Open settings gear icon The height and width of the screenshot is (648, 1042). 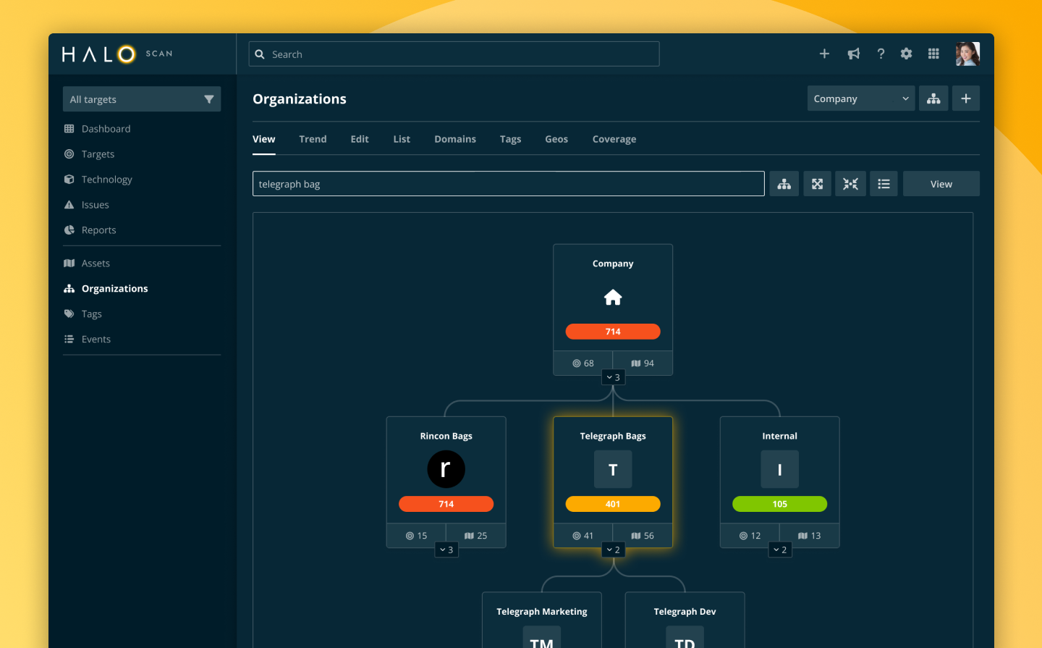click(906, 54)
